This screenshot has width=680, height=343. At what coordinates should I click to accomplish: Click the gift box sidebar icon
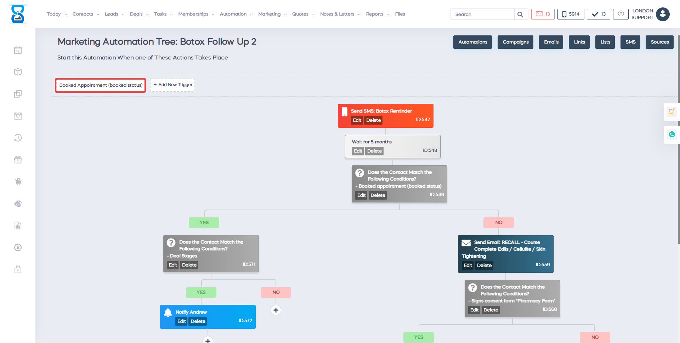tap(18, 160)
